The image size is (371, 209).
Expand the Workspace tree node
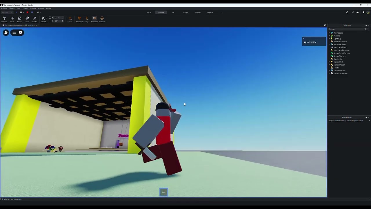[x=329, y=33]
